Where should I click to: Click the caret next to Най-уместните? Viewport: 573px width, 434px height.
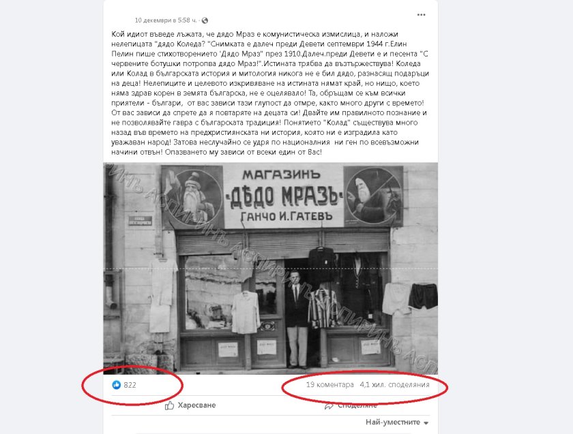(x=426, y=423)
